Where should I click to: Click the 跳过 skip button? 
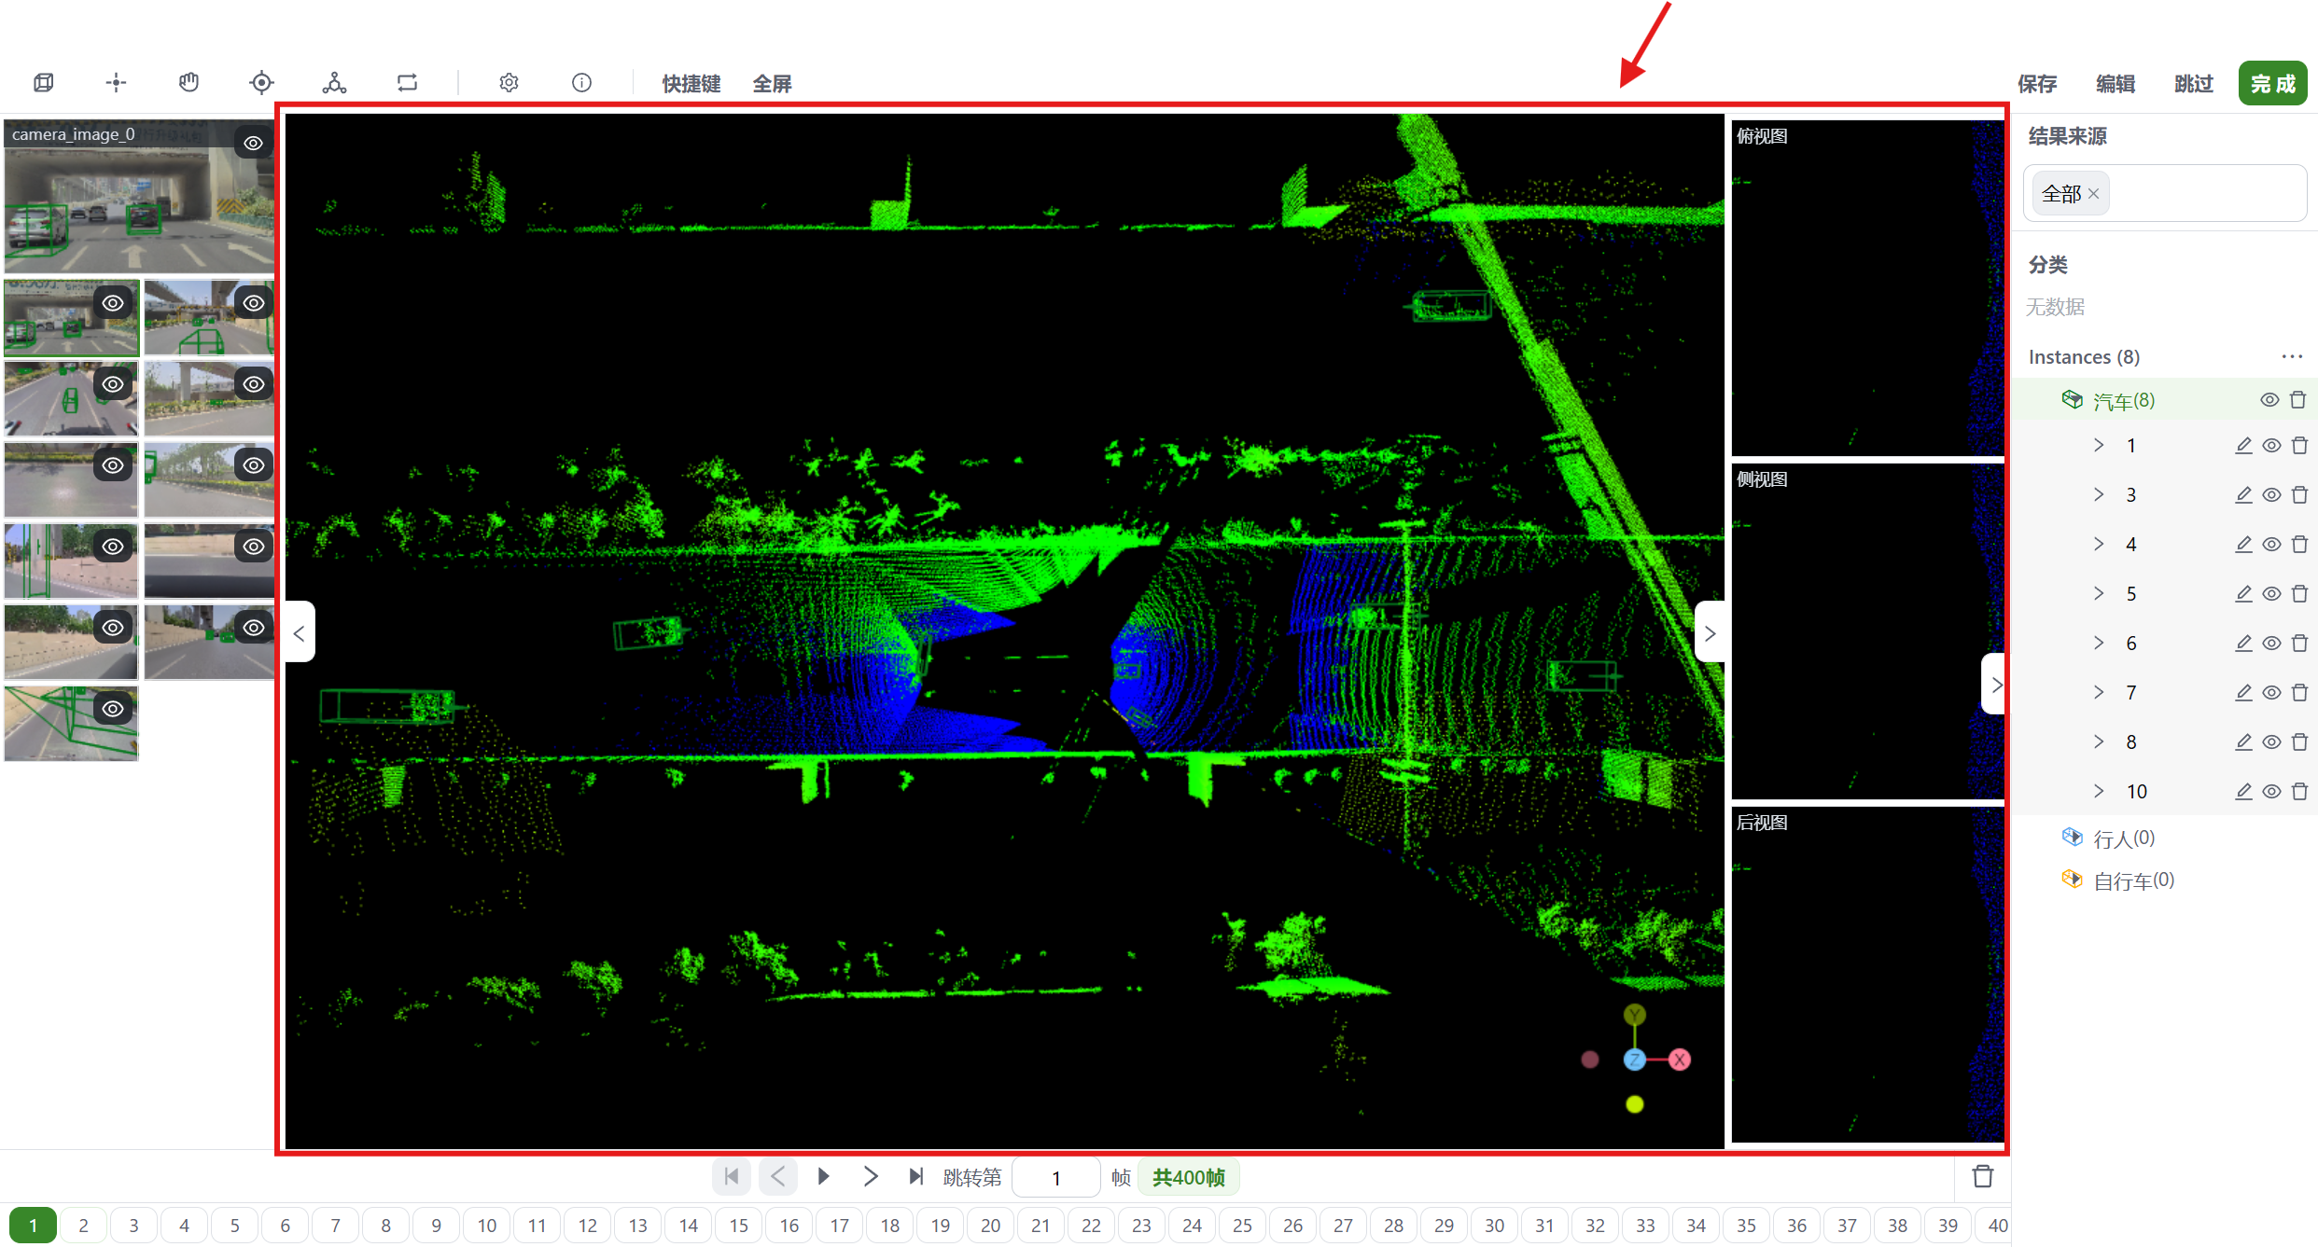click(2194, 84)
